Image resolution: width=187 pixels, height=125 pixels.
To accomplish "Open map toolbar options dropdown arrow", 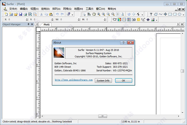I will pyautogui.click(x=156, y=20).
